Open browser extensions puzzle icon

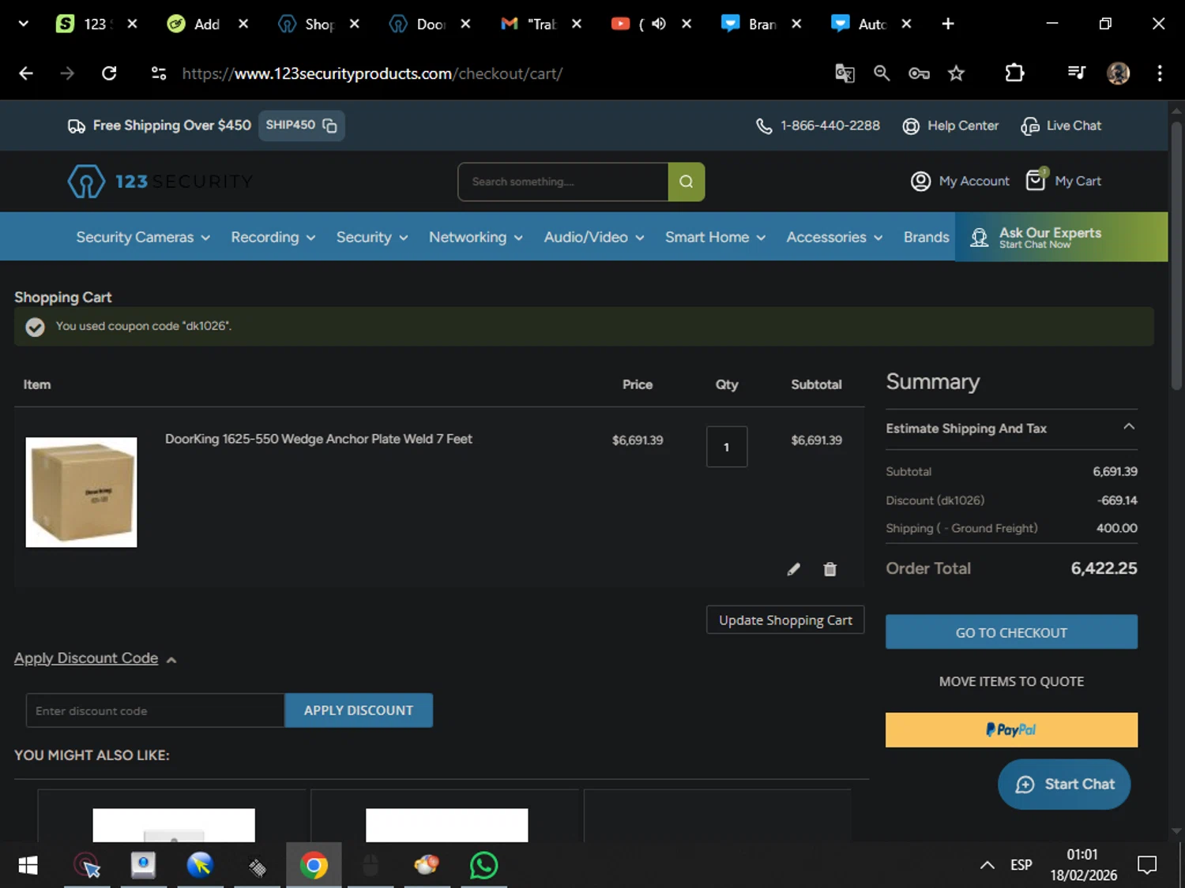click(x=1014, y=73)
